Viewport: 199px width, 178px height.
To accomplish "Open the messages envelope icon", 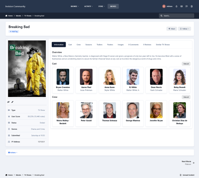I will (x=181, y=6).
